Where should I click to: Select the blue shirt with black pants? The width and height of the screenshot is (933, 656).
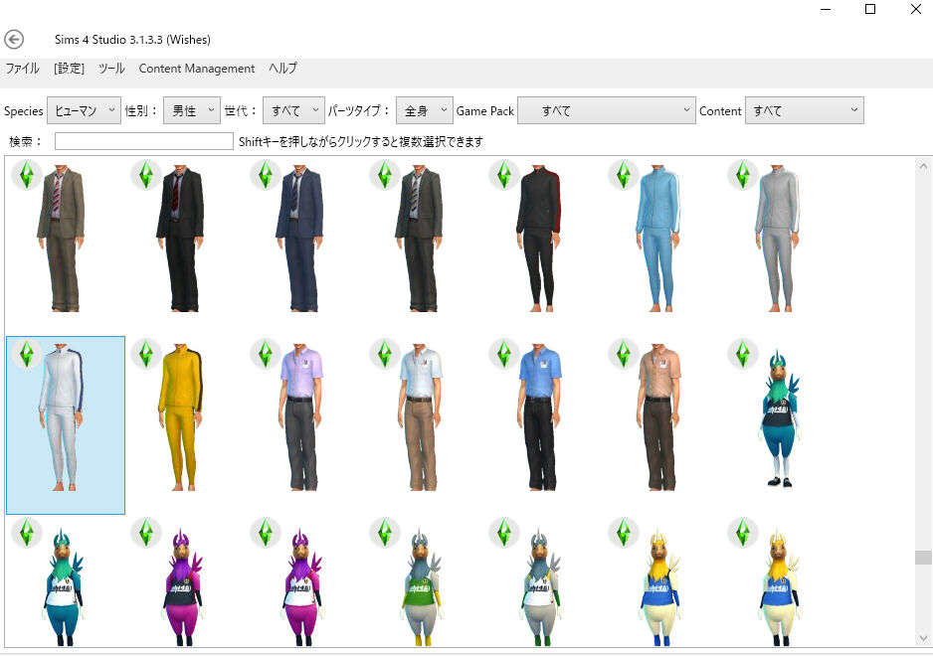(x=540, y=416)
